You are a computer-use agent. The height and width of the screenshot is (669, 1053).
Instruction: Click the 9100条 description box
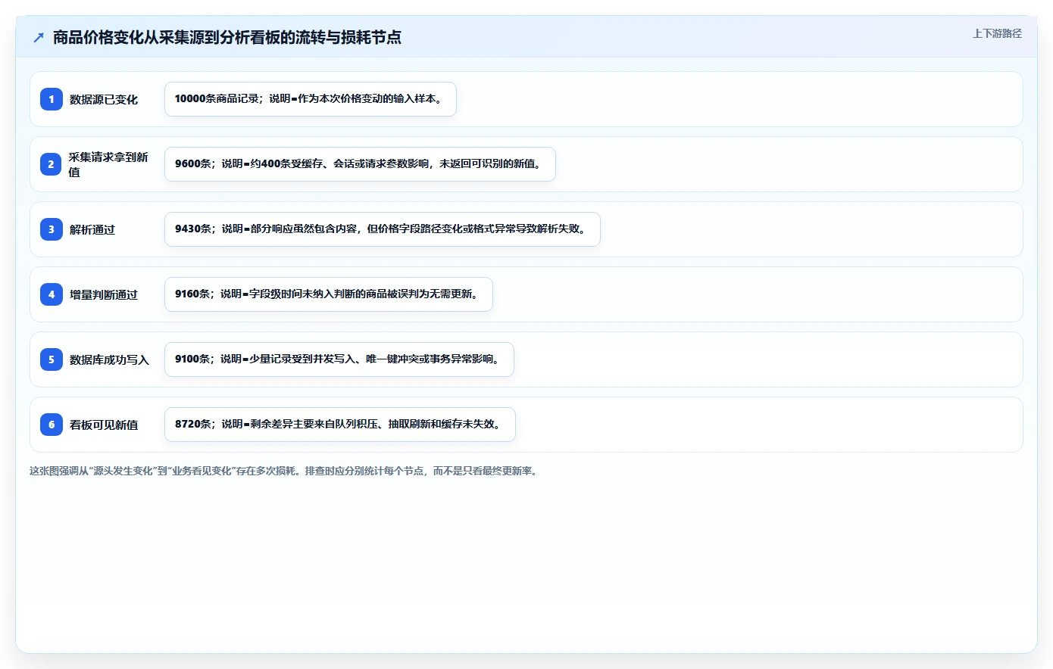pos(339,359)
